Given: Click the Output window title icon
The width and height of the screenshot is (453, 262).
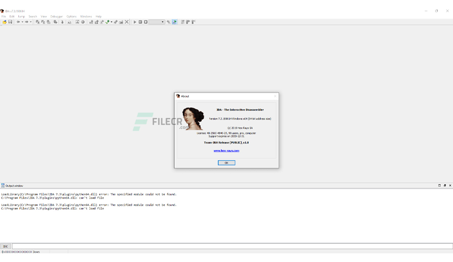Looking at the screenshot, I should click(x=3, y=186).
